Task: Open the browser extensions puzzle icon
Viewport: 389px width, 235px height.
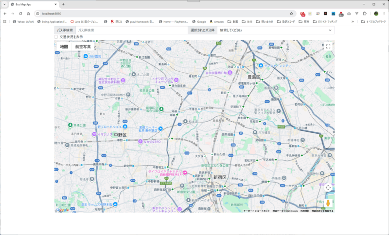Action: (364, 14)
